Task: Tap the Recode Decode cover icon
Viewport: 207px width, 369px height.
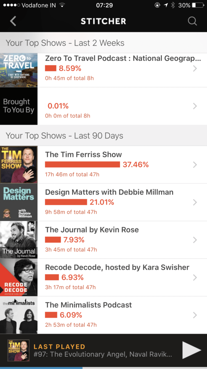Action: coord(19,277)
